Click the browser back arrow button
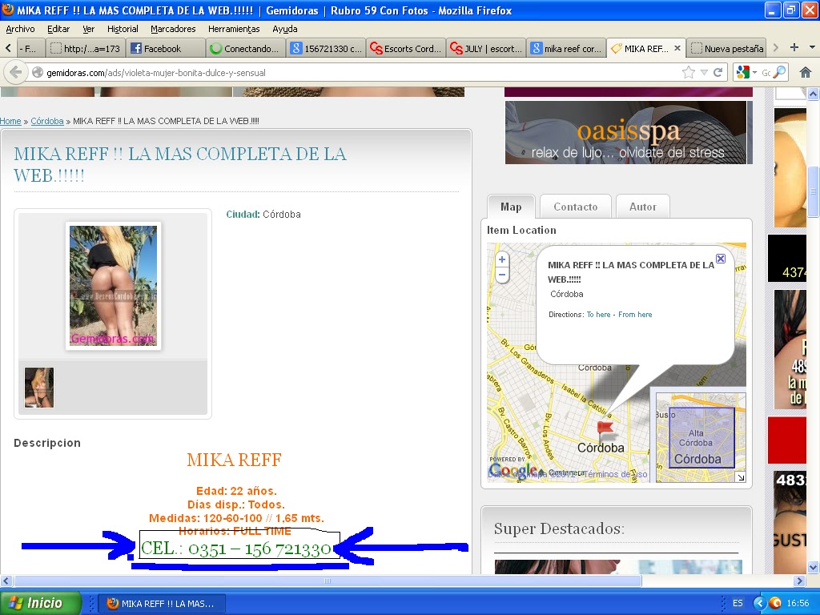This screenshot has width=820, height=615. pyautogui.click(x=16, y=72)
